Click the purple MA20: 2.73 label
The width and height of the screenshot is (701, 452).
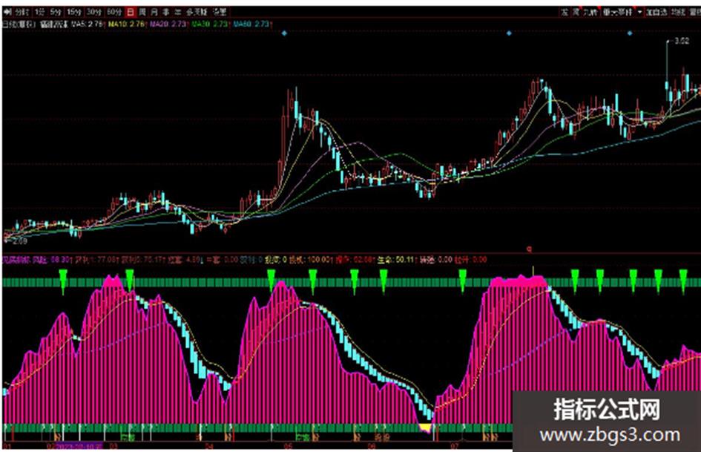coord(168,24)
